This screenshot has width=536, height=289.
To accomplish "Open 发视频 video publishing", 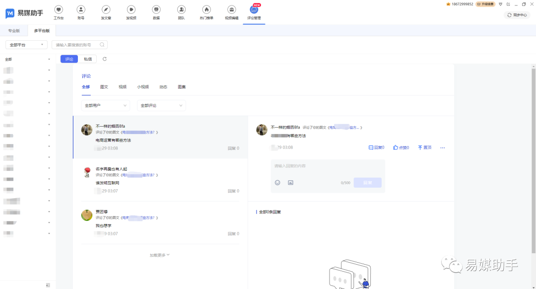I will click(131, 12).
